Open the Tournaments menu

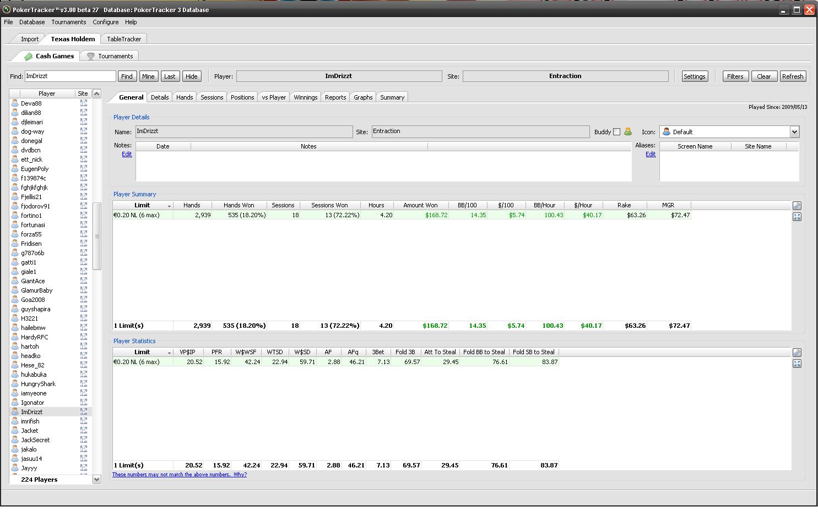(x=69, y=22)
